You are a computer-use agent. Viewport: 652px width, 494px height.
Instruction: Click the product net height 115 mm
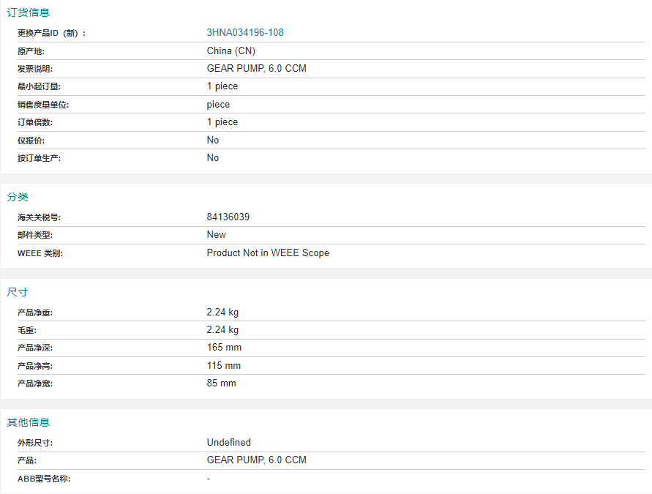tap(224, 365)
